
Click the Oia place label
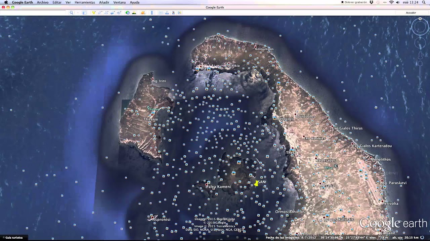[203, 68]
